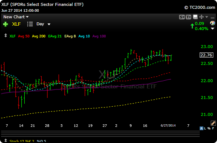Open the T button dropdown
This screenshot has height=143, width=217.
(x=188, y=17)
